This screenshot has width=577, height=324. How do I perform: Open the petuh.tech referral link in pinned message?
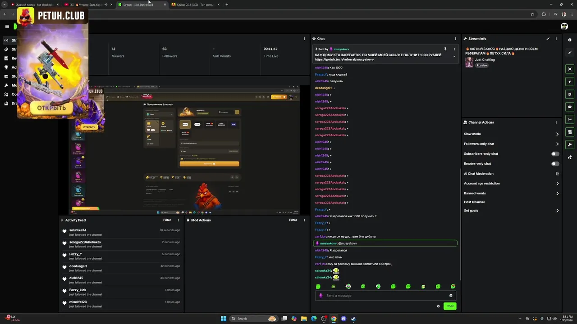344,59
